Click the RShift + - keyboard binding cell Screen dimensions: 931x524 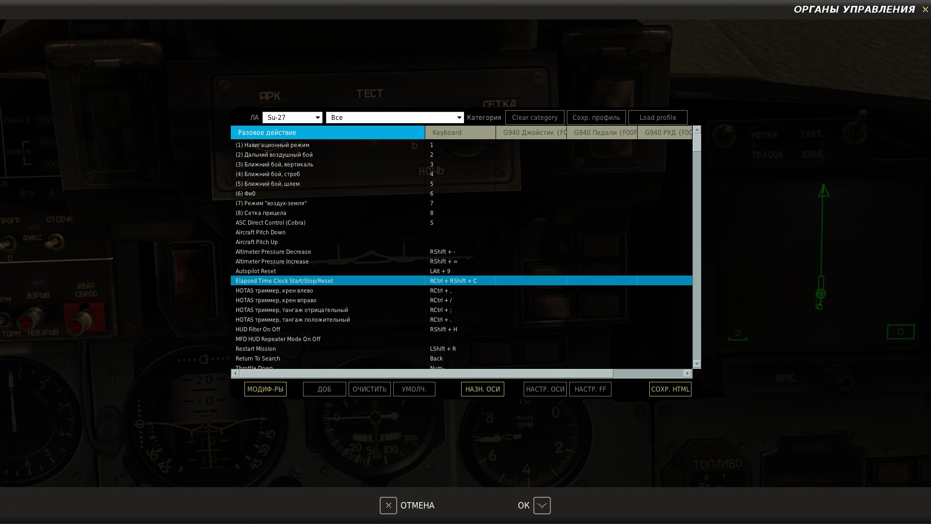pyautogui.click(x=460, y=252)
